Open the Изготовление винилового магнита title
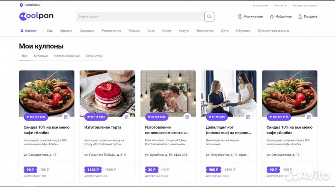 pos(167,130)
